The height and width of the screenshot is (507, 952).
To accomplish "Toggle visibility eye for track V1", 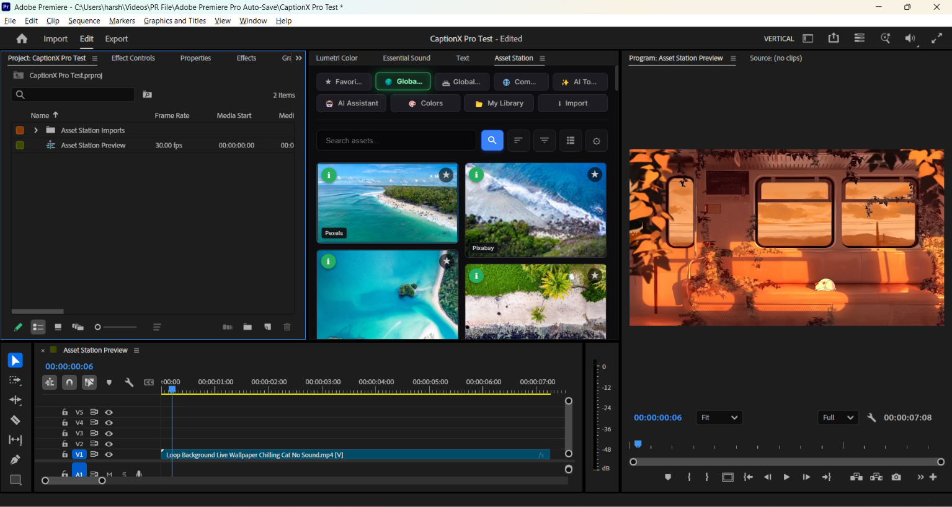I will tap(109, 454).
